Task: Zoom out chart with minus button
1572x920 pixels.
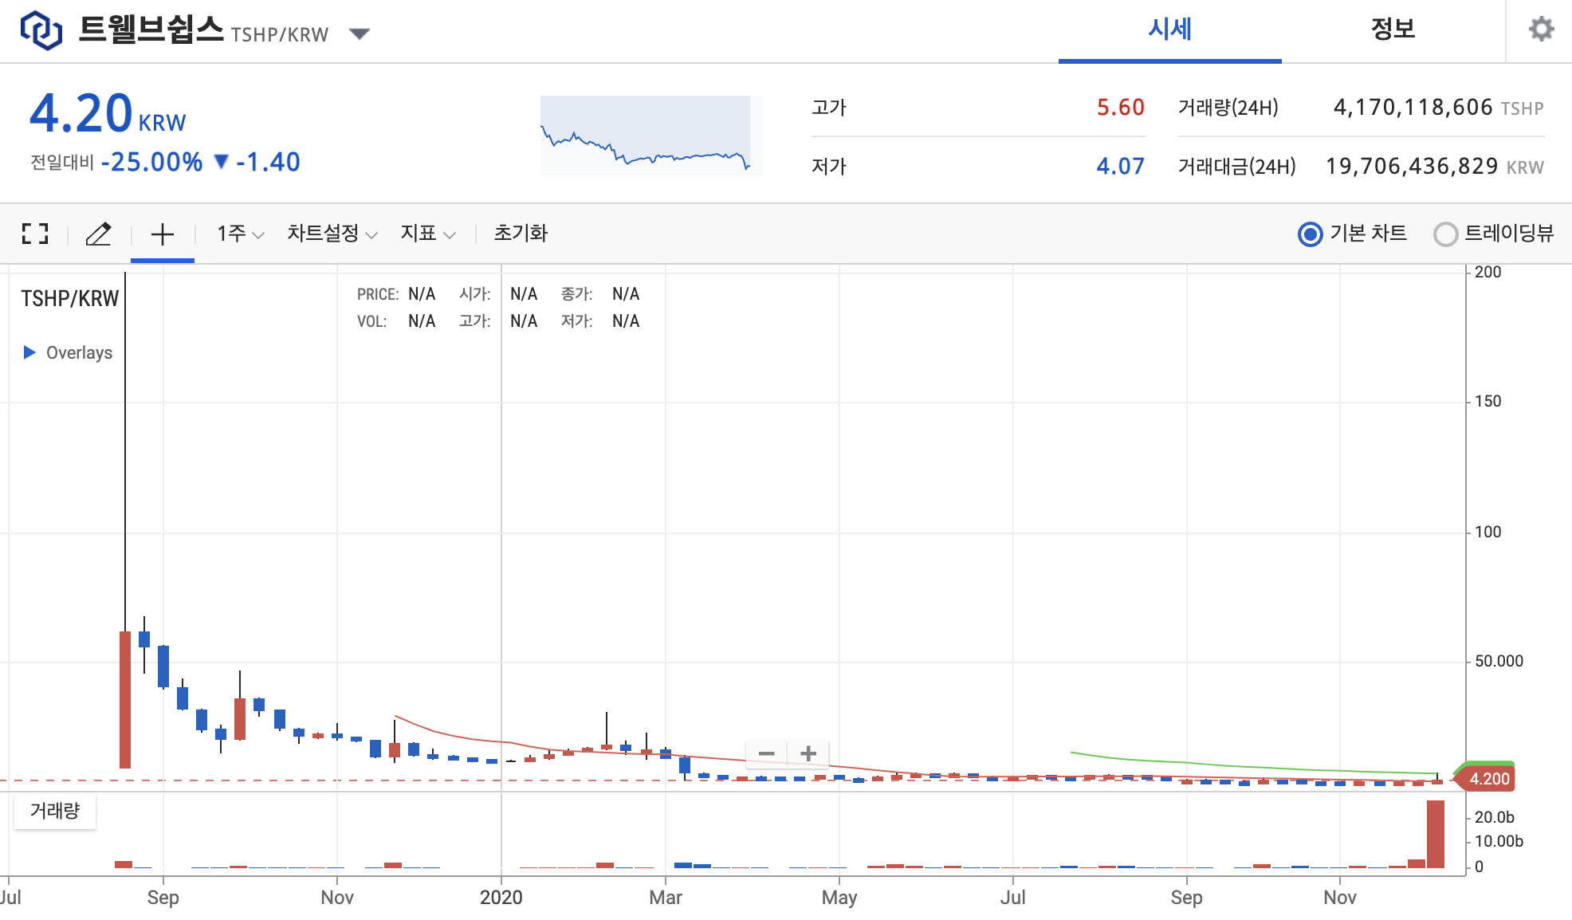Action: [767, 753]
